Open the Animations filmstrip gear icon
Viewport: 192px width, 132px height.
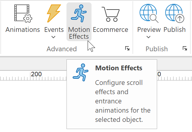pyautogui.click(x=23, y=13)
